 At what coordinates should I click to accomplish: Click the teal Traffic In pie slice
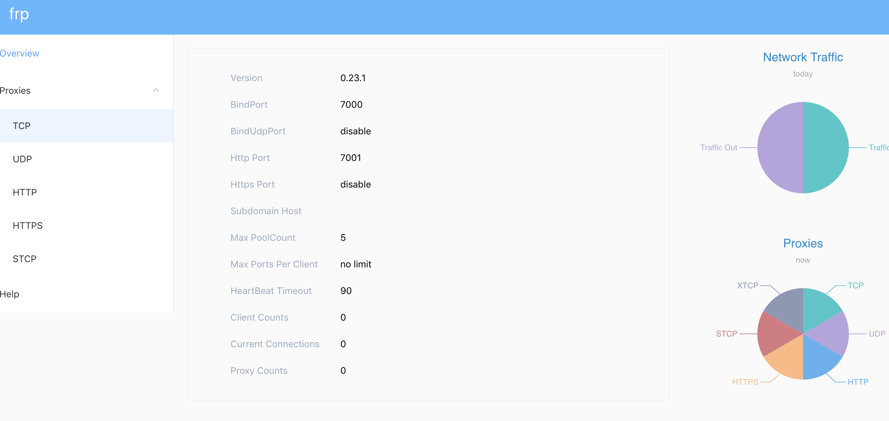click(x=826, y=148)
